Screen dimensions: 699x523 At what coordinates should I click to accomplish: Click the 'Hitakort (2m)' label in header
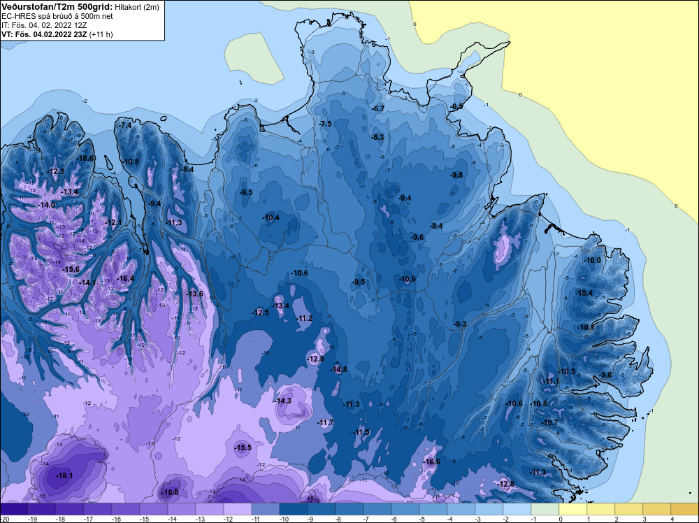coord(137,7)
